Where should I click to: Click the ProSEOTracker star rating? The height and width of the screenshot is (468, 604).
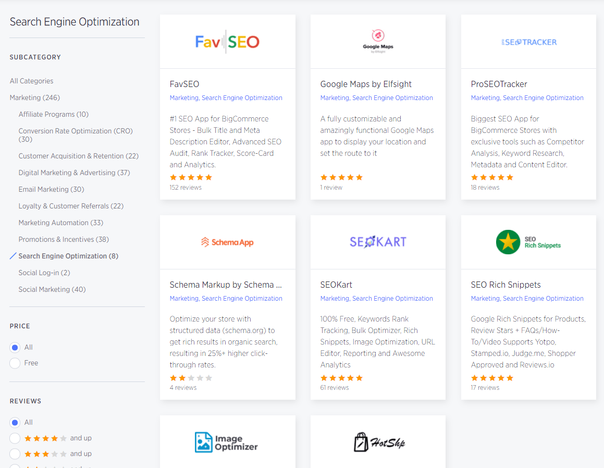click(x=492, y=177)
